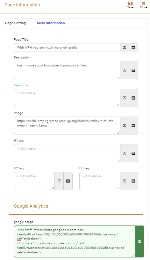
Task: Click the Keywords label link
Action: [x=21, y=85]
